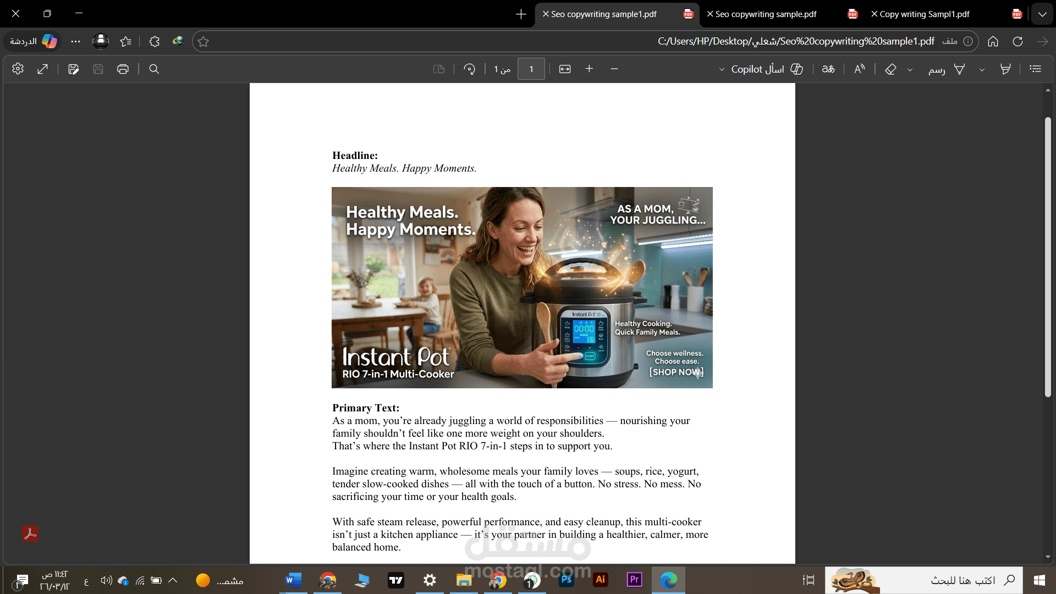
Task: Toggle the highlighter tool
Action: [1005, 69]
